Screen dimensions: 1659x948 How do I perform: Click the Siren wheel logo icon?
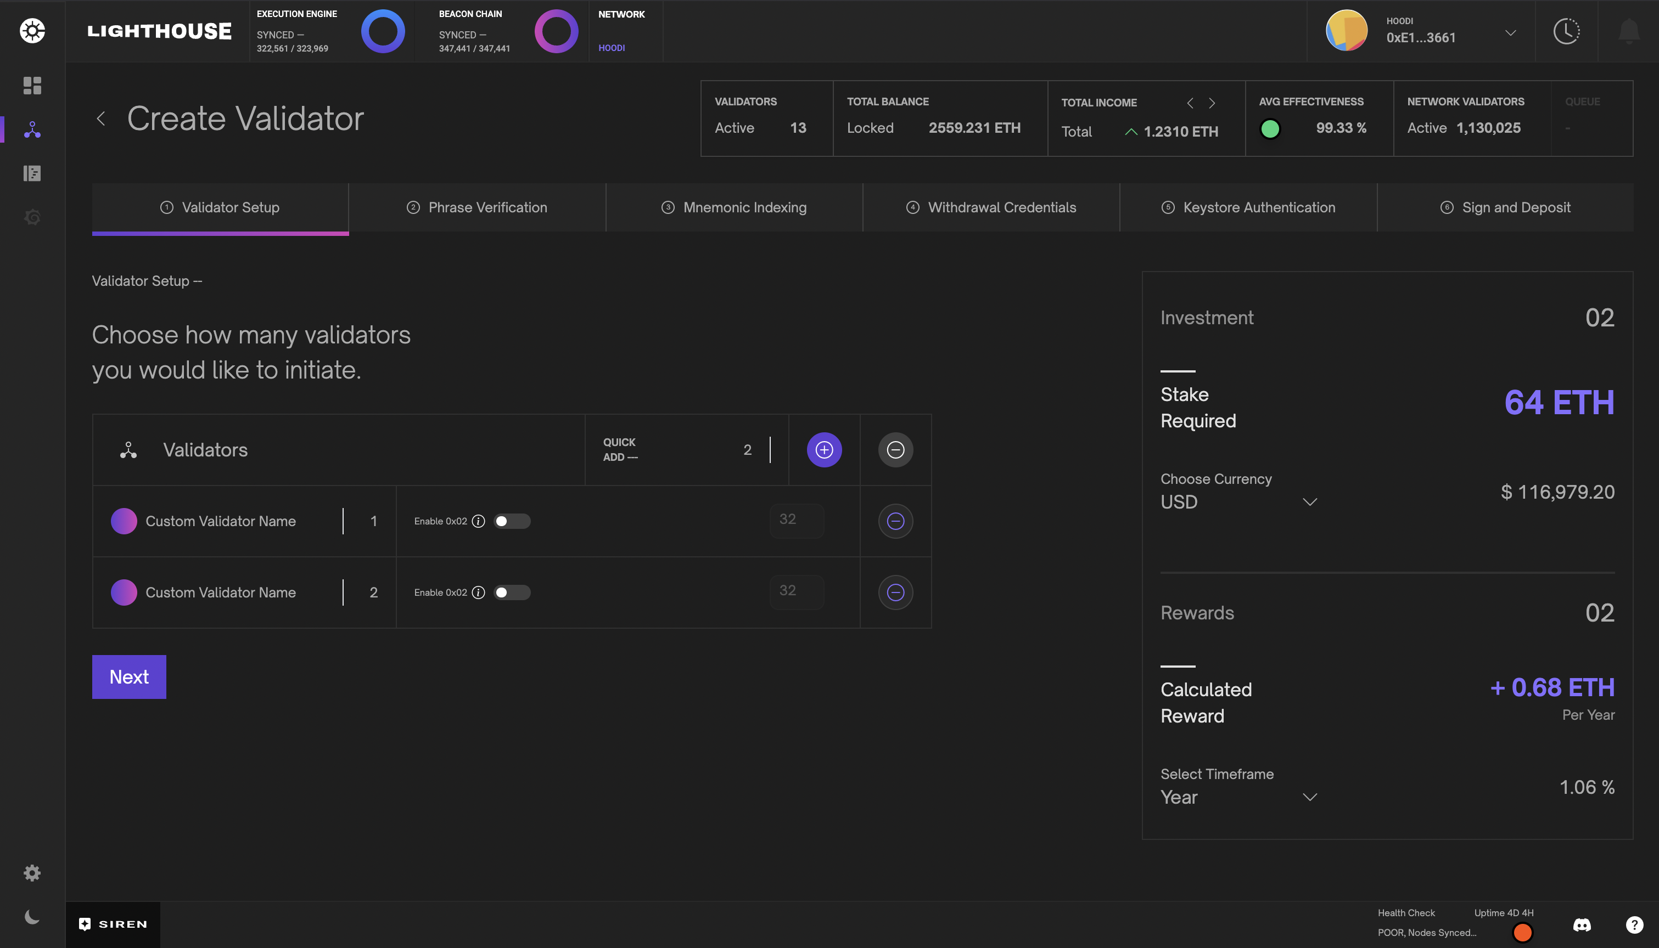pos(32,31)
